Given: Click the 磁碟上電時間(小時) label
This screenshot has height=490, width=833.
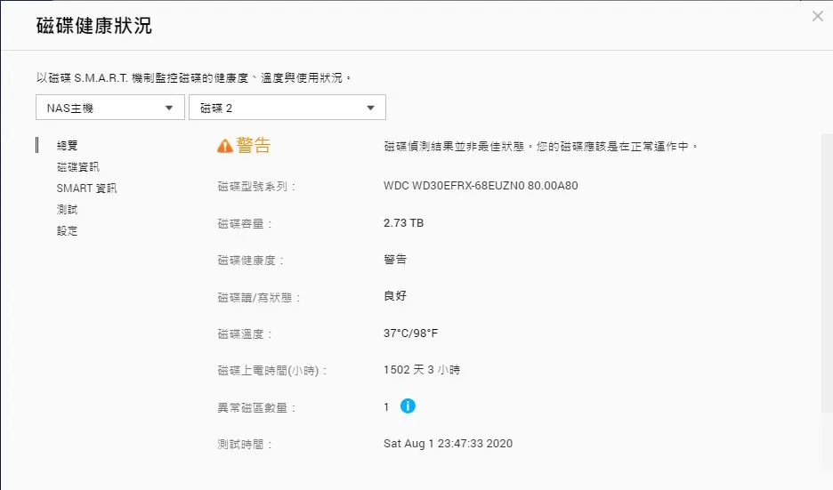Looking at the screenshot, I should pos(272,371).
